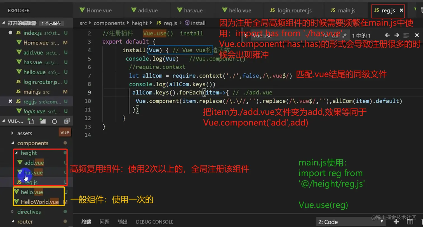Viewport: 423px width, 227px height.
Task: Click 'components' in the breadcrumb path
Action: click(x=109, y=23)
